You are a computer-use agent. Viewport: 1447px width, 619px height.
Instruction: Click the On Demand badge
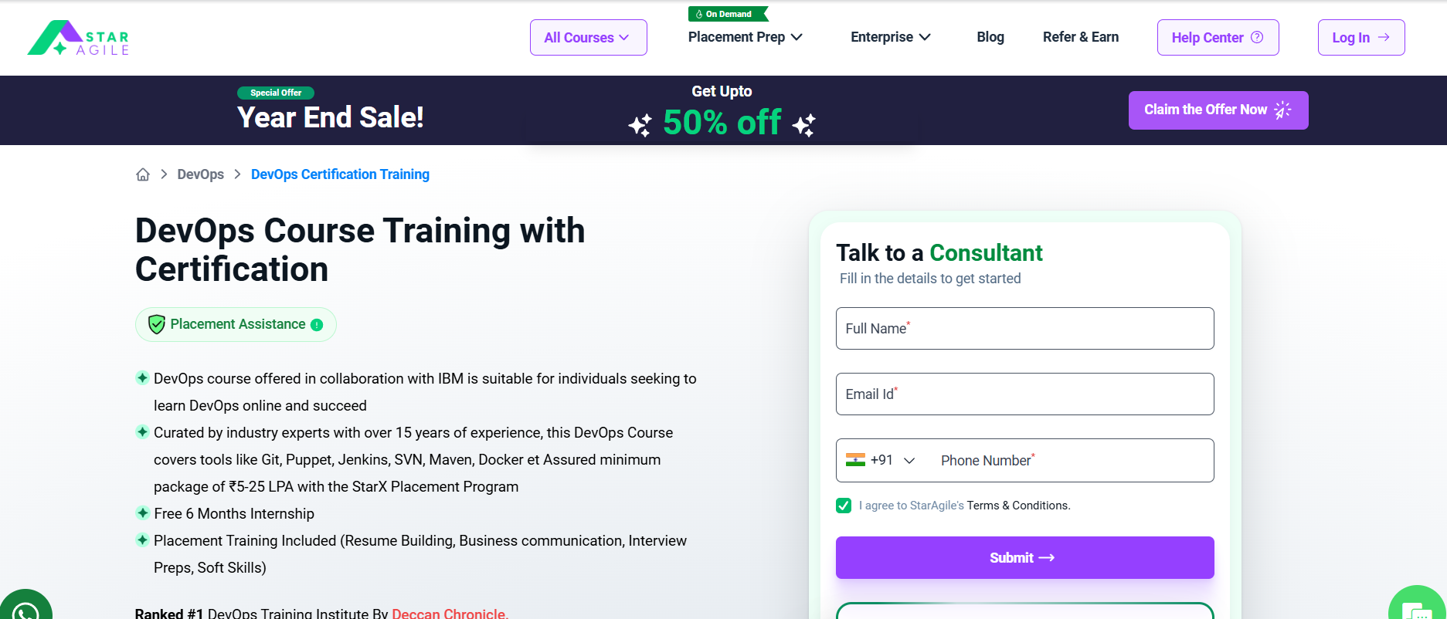[728, 14]
